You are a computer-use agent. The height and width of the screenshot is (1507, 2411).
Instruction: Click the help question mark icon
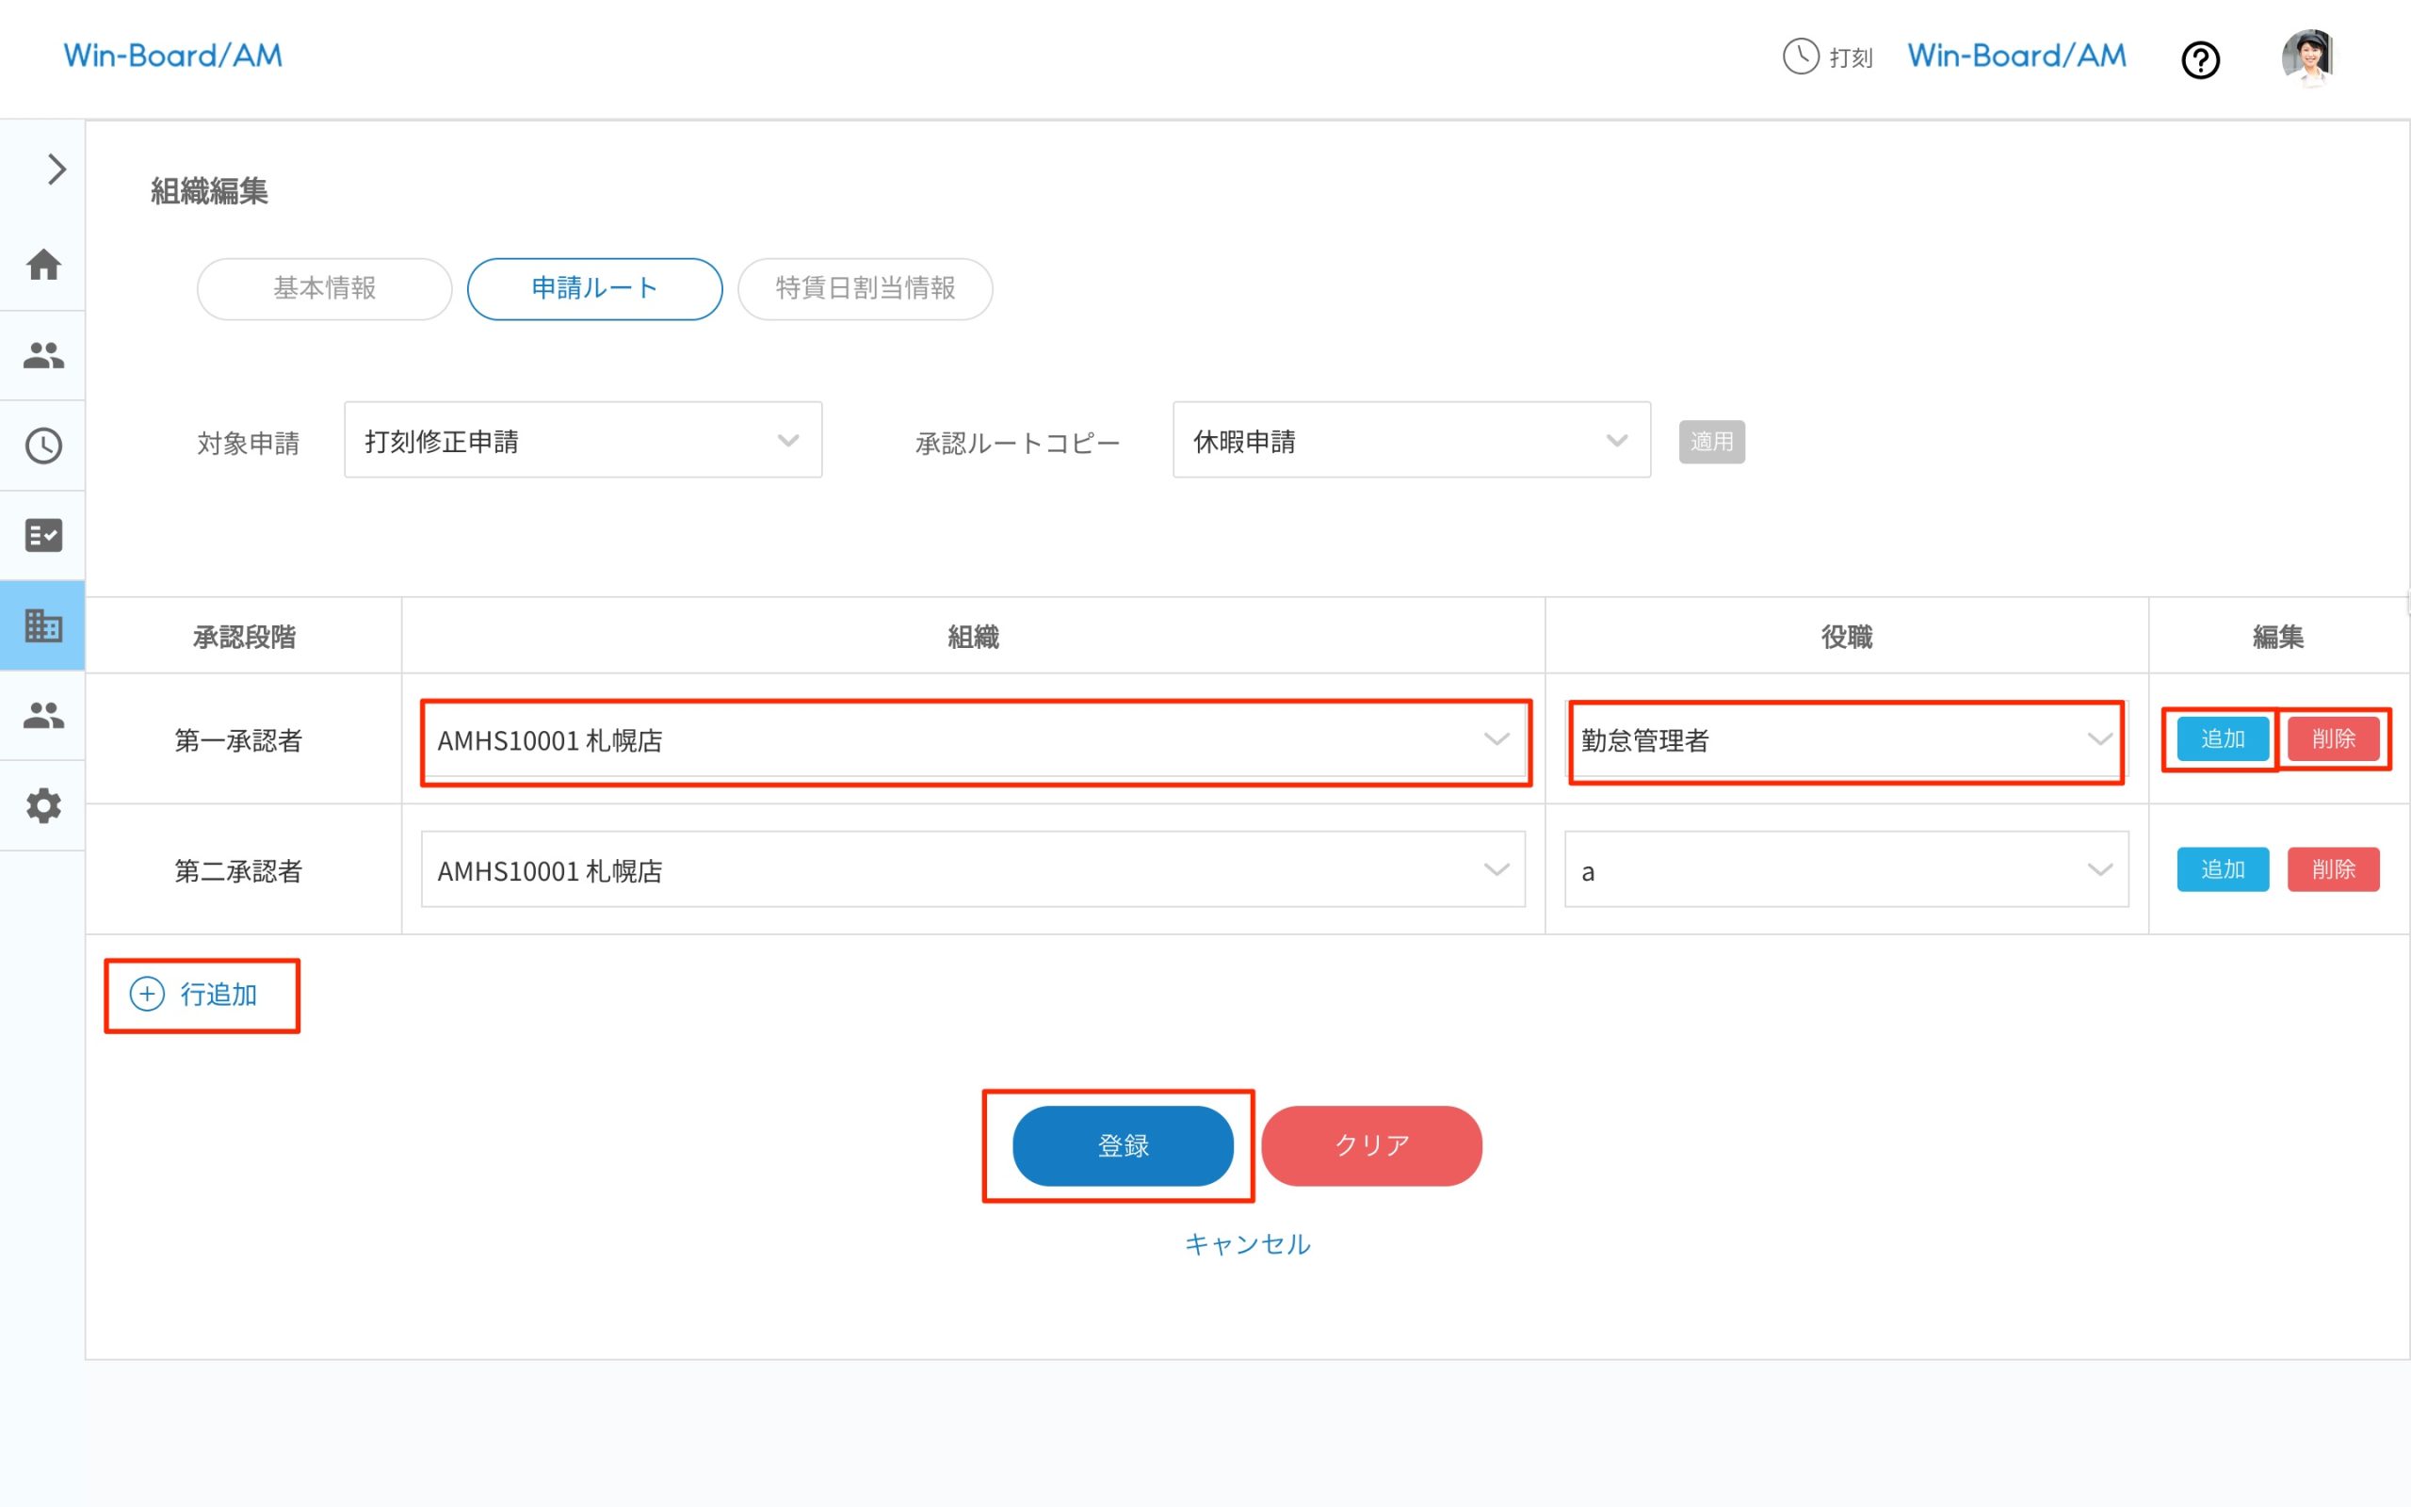point(2199,59)
